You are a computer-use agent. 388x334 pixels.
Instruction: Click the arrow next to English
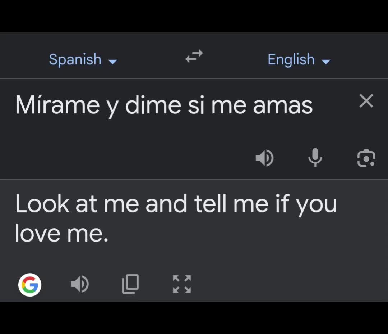click(326, 62)
